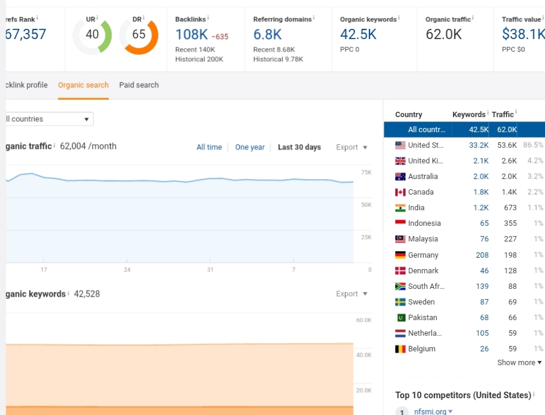Click the DR 65 donut gauge
The image size is (545, 415).
tap(139, 35)
